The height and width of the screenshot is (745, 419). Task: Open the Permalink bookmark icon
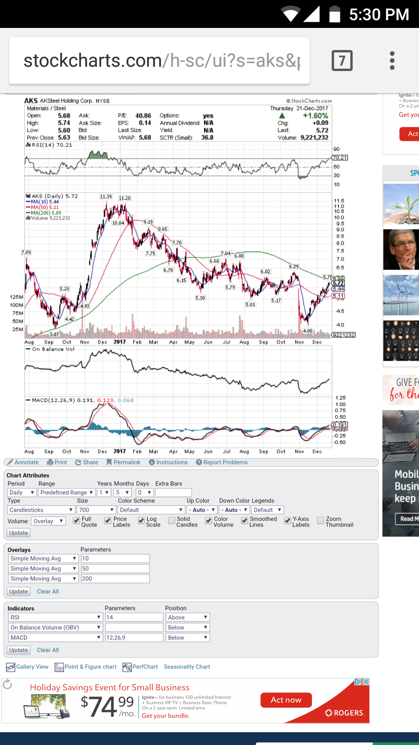[x=109, y=462]
